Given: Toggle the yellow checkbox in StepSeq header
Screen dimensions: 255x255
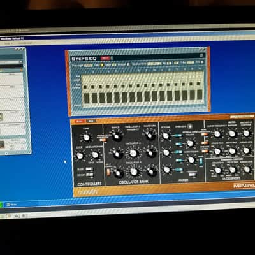Looking at the screenshot, I should [102, 65].
